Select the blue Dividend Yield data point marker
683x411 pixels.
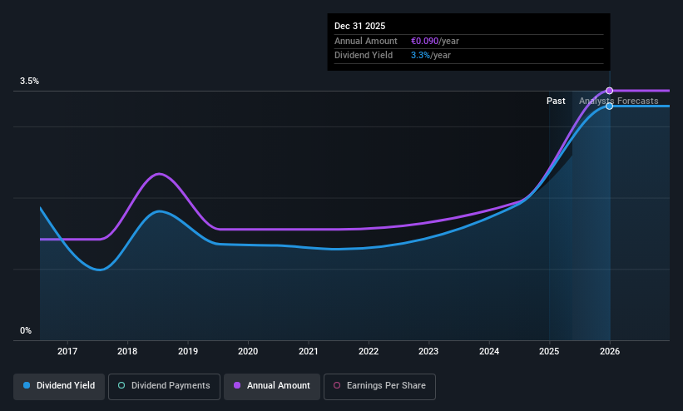pos(610,106)
